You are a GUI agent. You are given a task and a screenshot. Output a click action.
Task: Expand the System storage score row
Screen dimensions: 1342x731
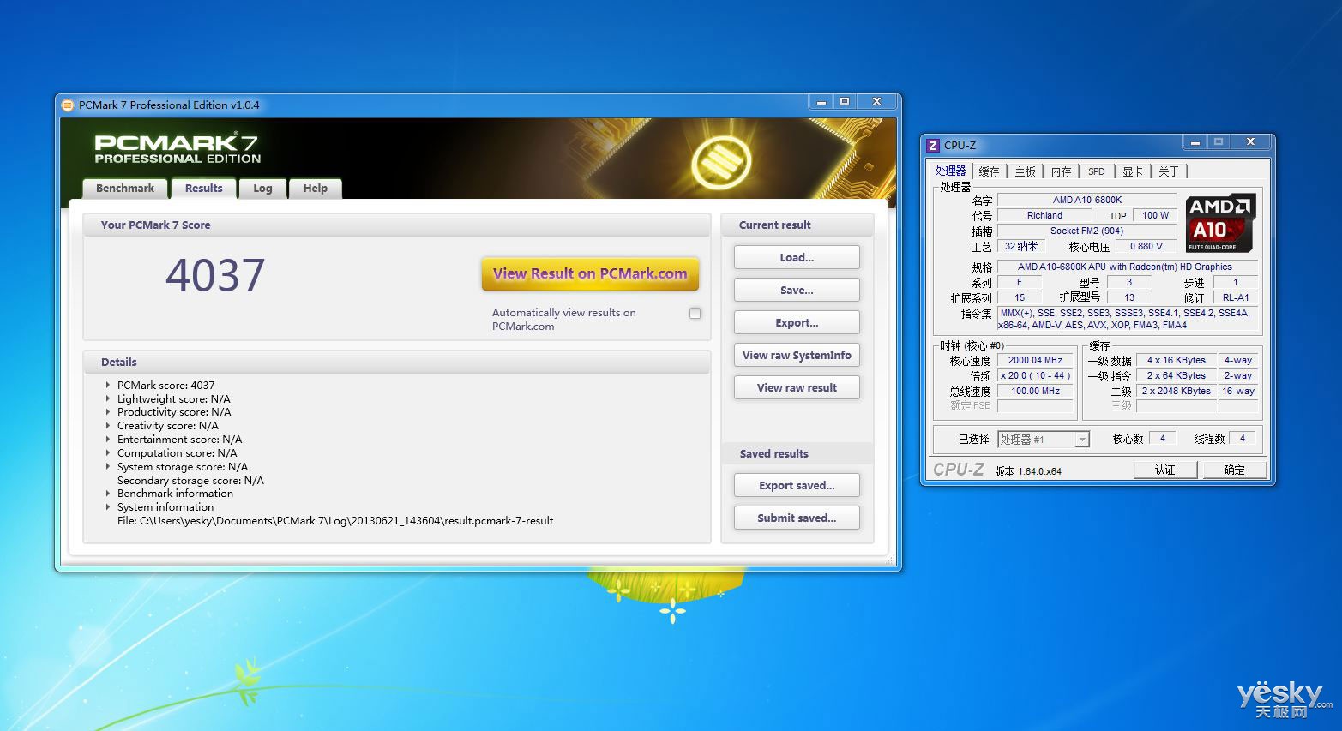[108, 467]
